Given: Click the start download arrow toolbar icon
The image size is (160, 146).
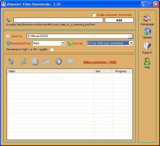Looking at the screenshot, I should tap(11, 62).
